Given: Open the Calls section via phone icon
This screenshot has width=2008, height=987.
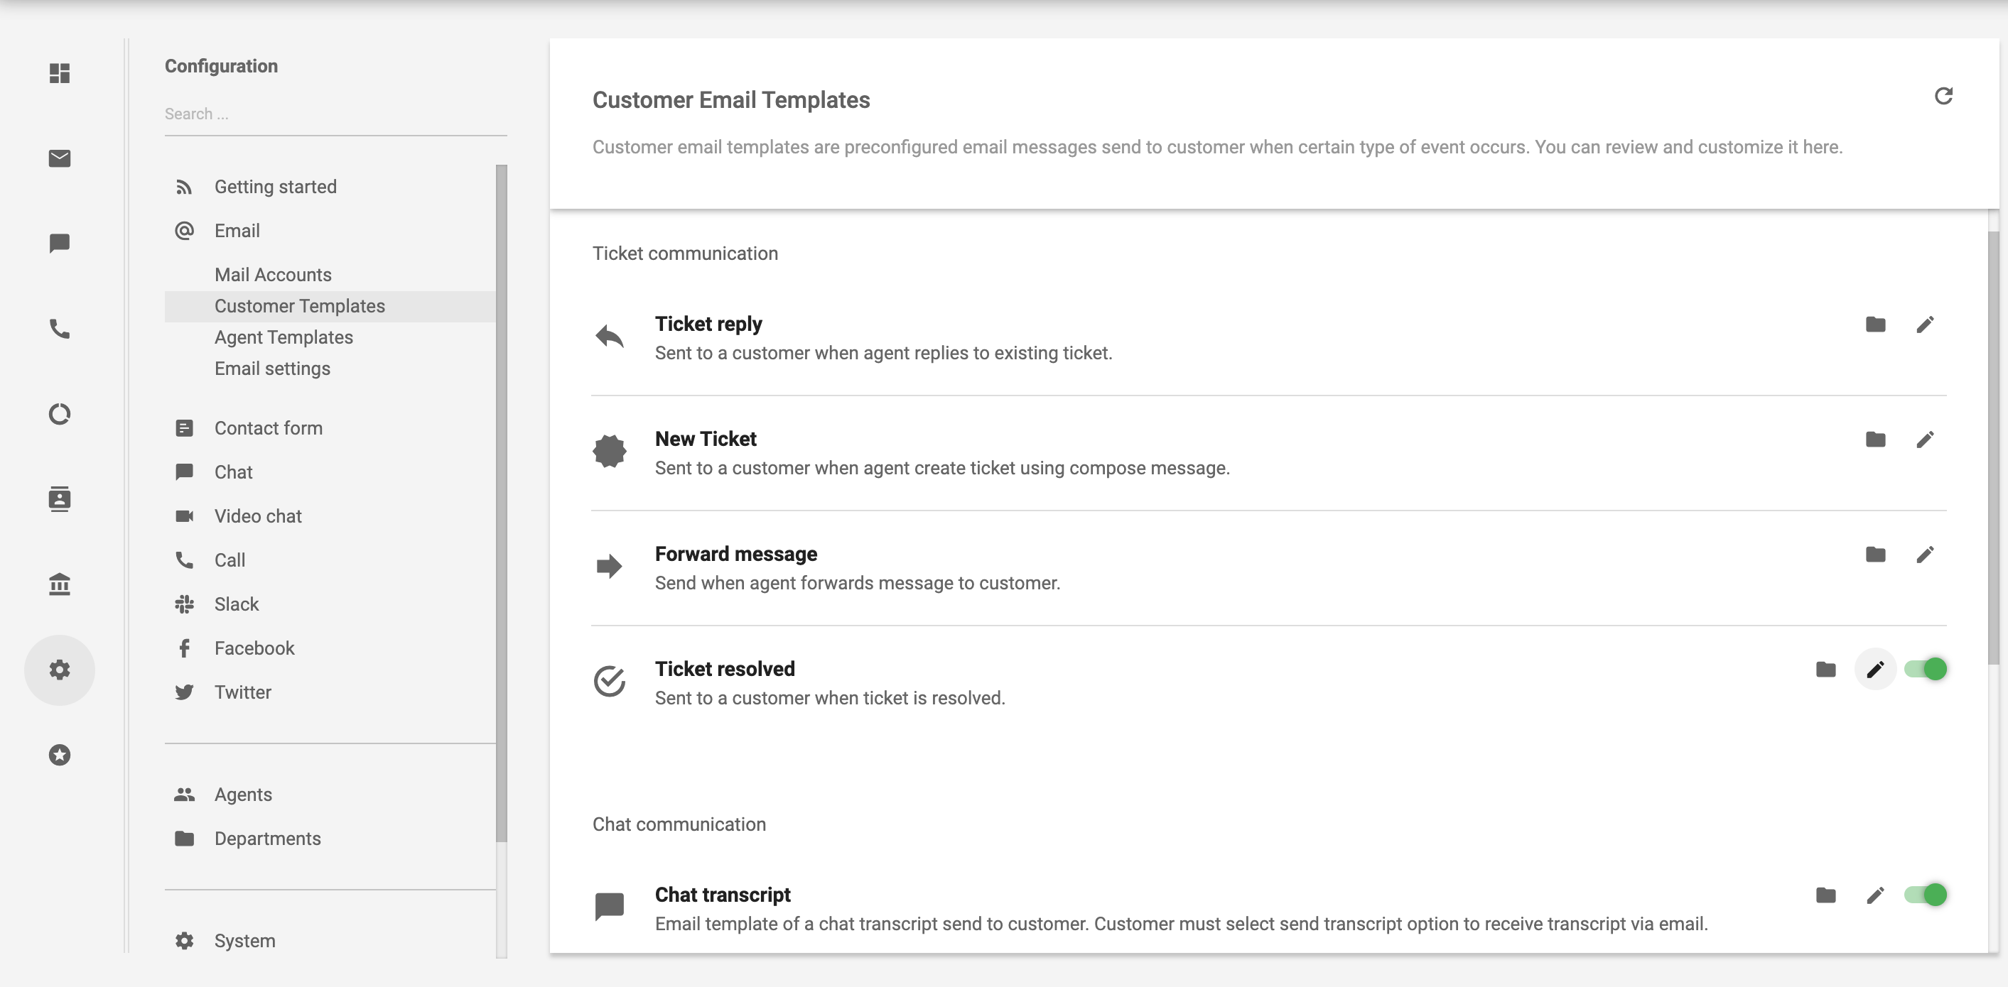Looking at the screenshot, I should click(x=59, y=329).
